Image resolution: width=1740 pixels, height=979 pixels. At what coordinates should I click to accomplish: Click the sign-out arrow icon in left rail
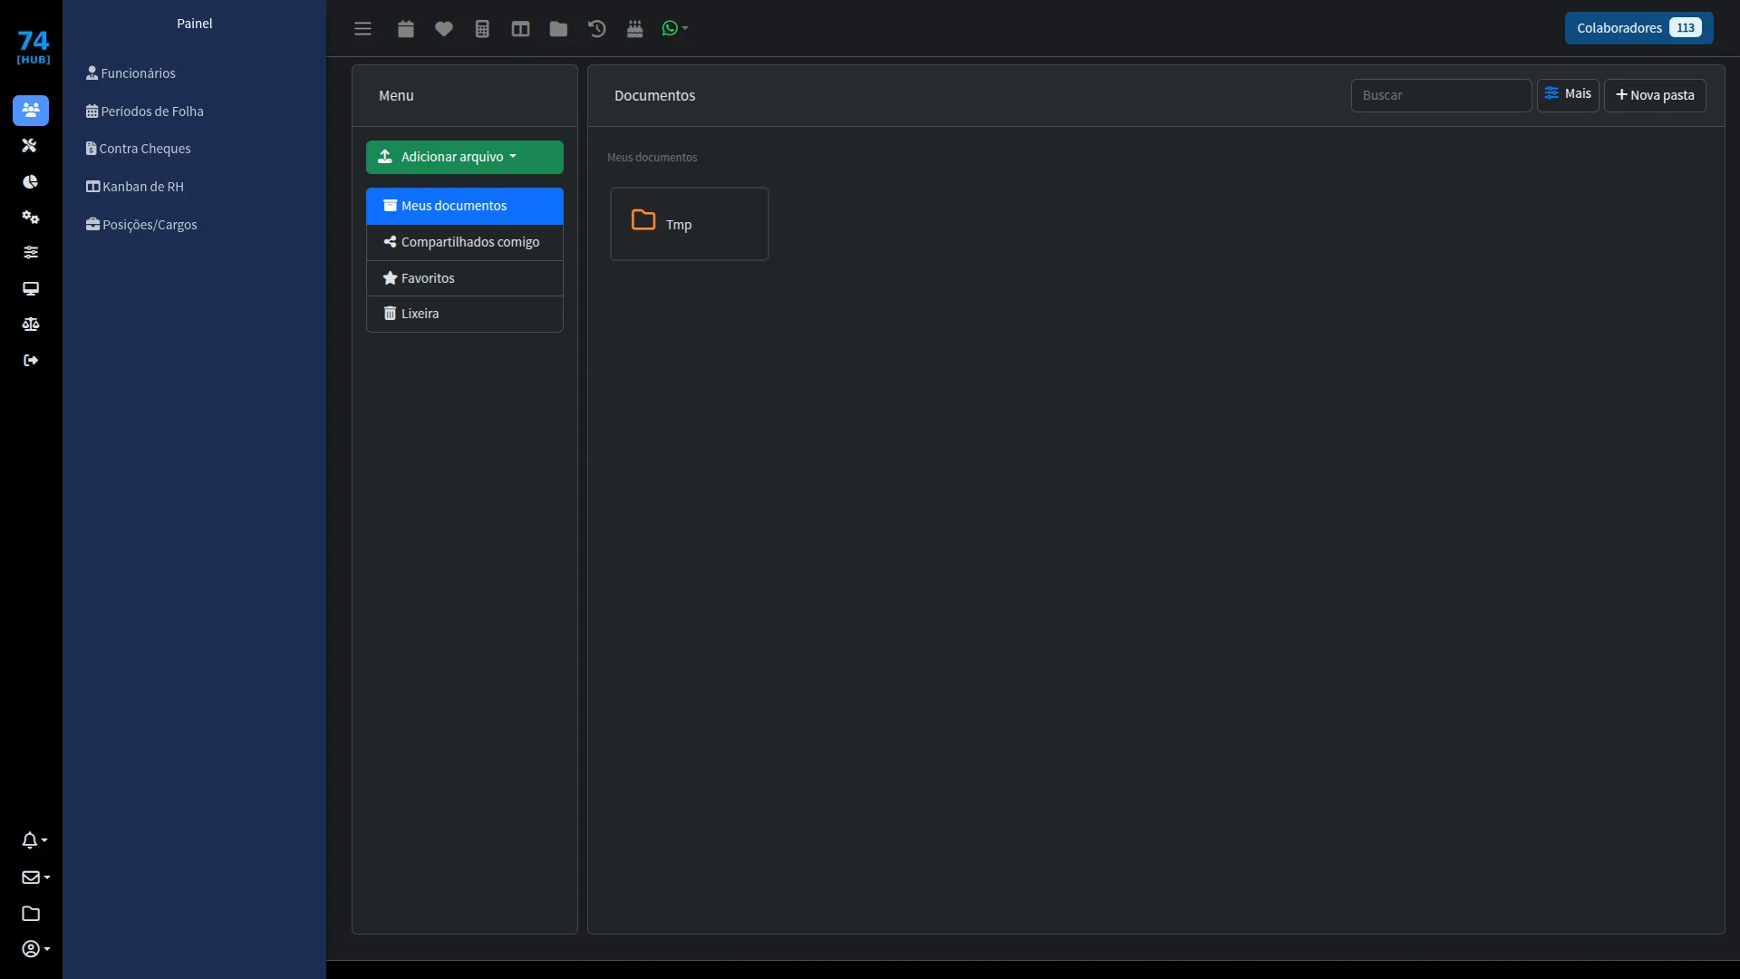(x=30, y=360)
